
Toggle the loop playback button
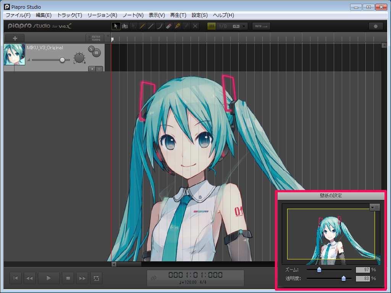(96, 278)
